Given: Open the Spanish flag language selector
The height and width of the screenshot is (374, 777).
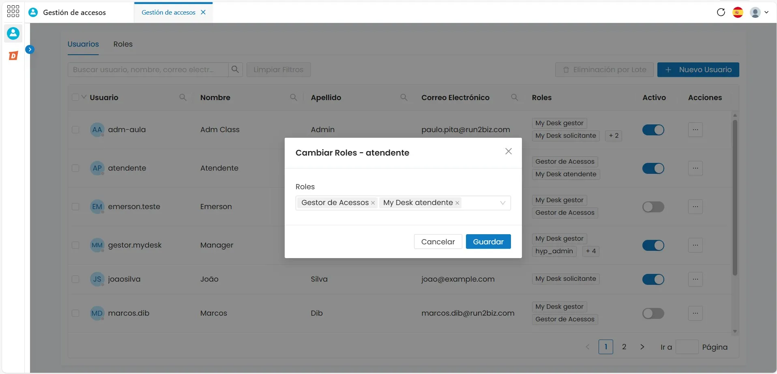Looking at the screenshot, I should pyautogui.click(x=738, y=13).
